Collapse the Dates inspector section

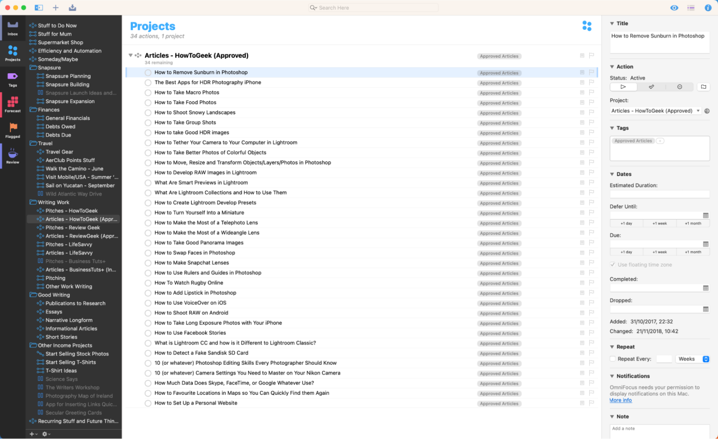pyautogui.click(x=612, y=174)
